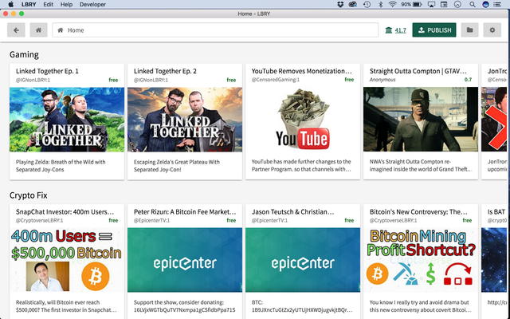Select 'YouTube Removes Monetization…' title
Screen dimensions: 510x319
(x=301, y=71)
